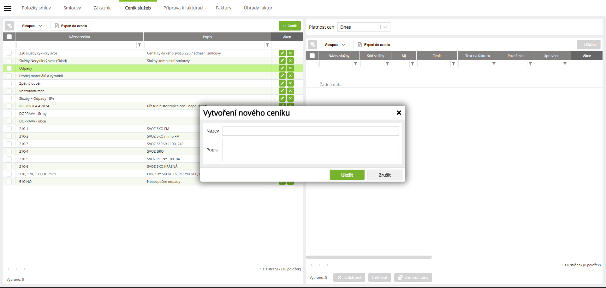
Task: Delete the 'Služby Necyklický svoz (Sklad)' row
Action: point(291,61)
